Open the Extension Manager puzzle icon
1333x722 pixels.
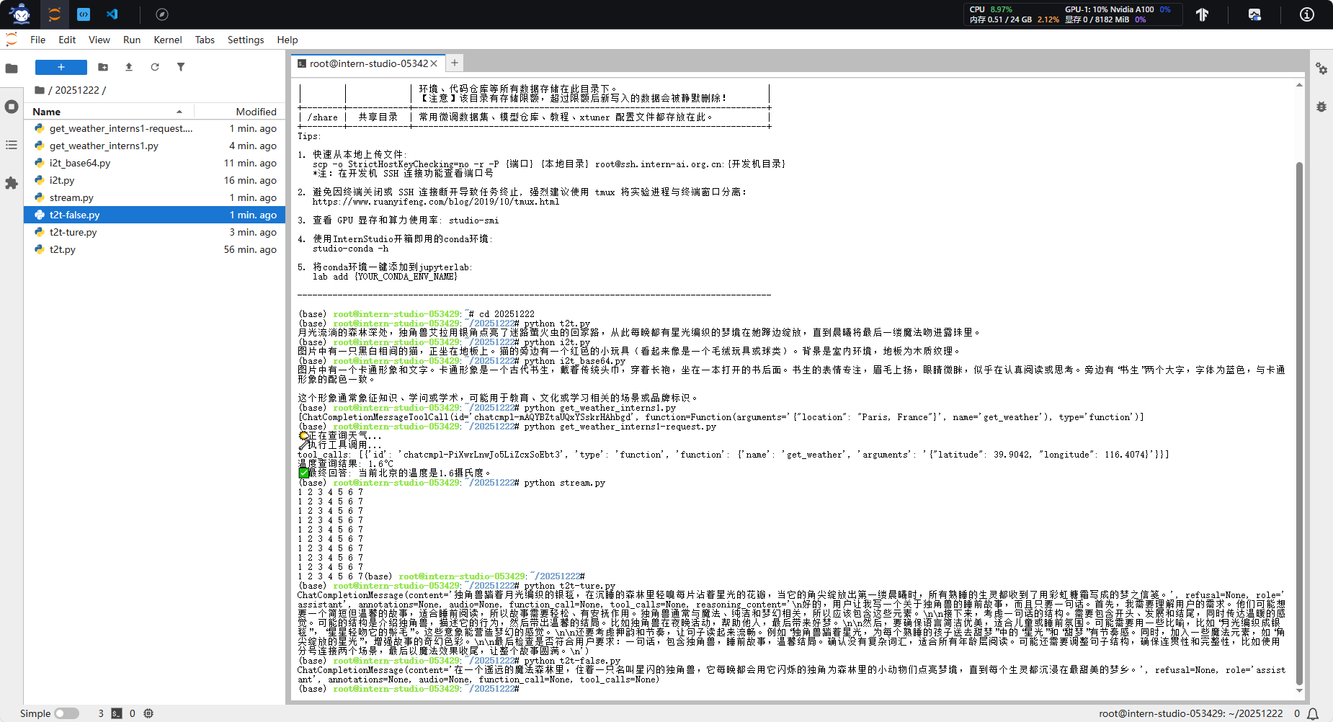[12, 183]
